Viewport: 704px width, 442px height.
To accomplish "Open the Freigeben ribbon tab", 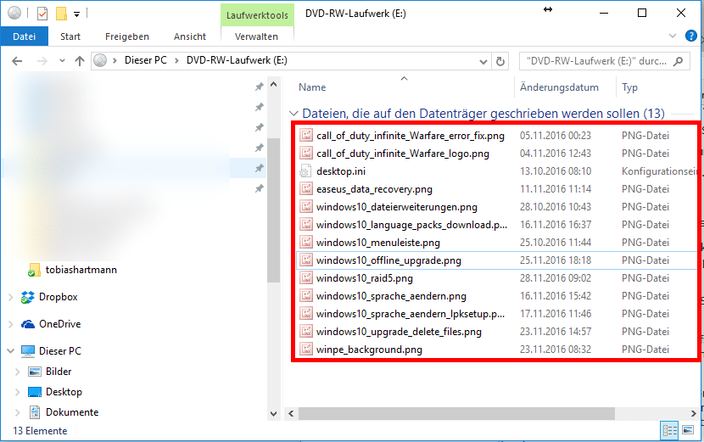I will (x=127, y=36).
